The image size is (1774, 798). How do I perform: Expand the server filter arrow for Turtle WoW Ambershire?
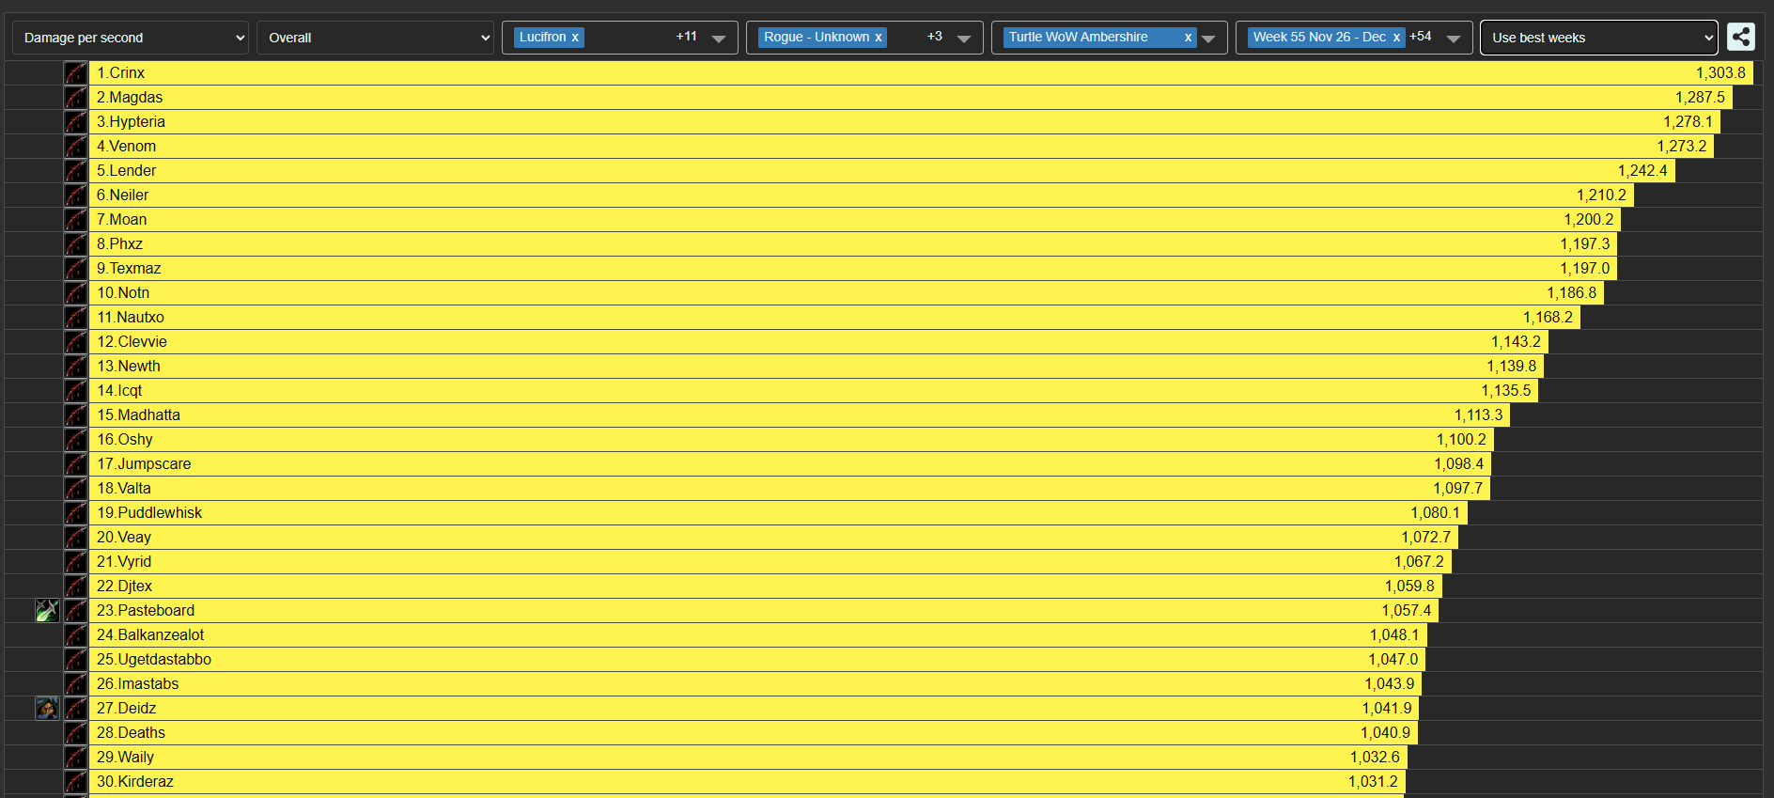pyautogui.click(x=1208, y=39)
